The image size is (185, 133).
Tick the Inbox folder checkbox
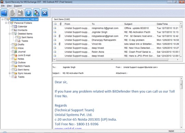(13, 48)
